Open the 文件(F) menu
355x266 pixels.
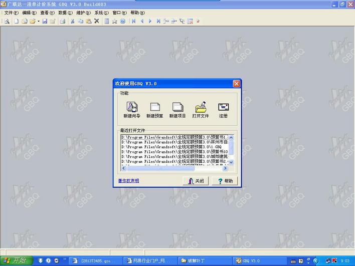12,13
